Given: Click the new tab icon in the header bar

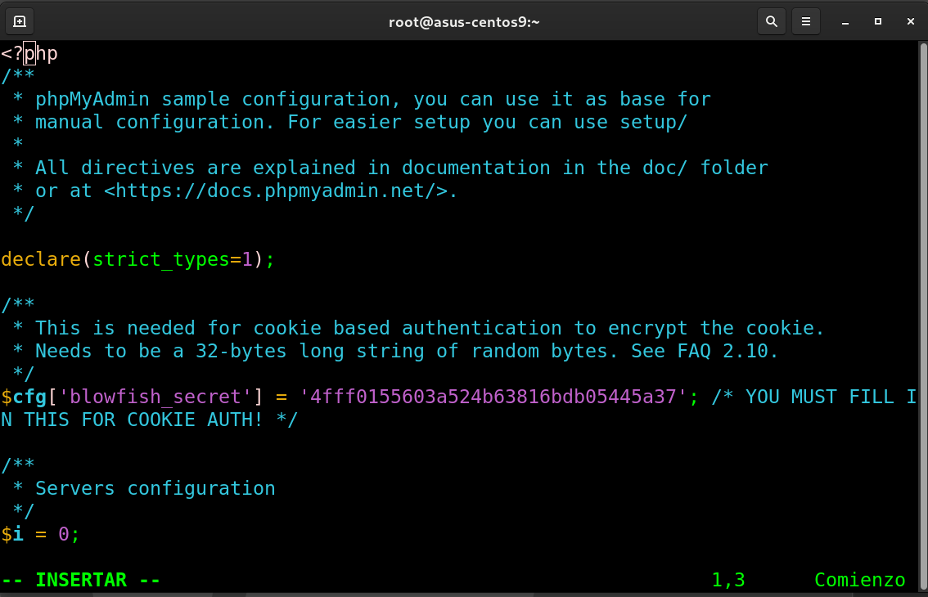Looking at the screenshot, I should pos(20,21).
